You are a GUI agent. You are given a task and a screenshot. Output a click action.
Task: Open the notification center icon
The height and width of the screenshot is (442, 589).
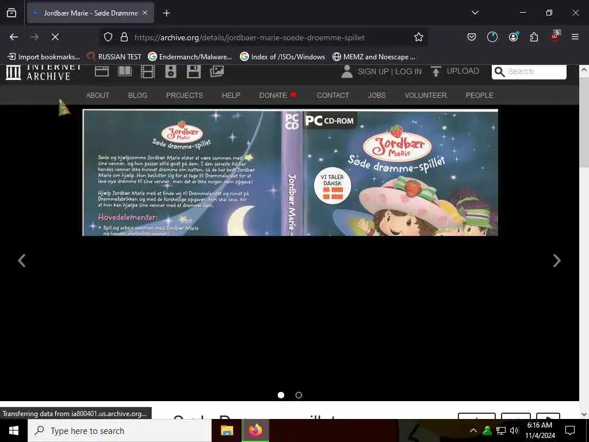pos(570,430)
